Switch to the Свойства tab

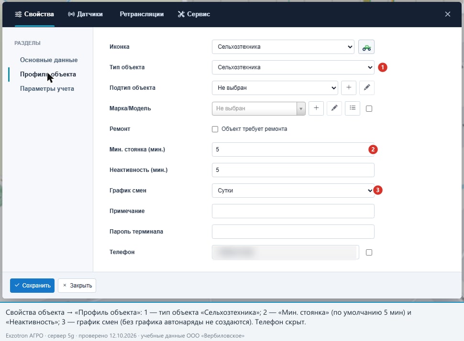pos(34,14)
